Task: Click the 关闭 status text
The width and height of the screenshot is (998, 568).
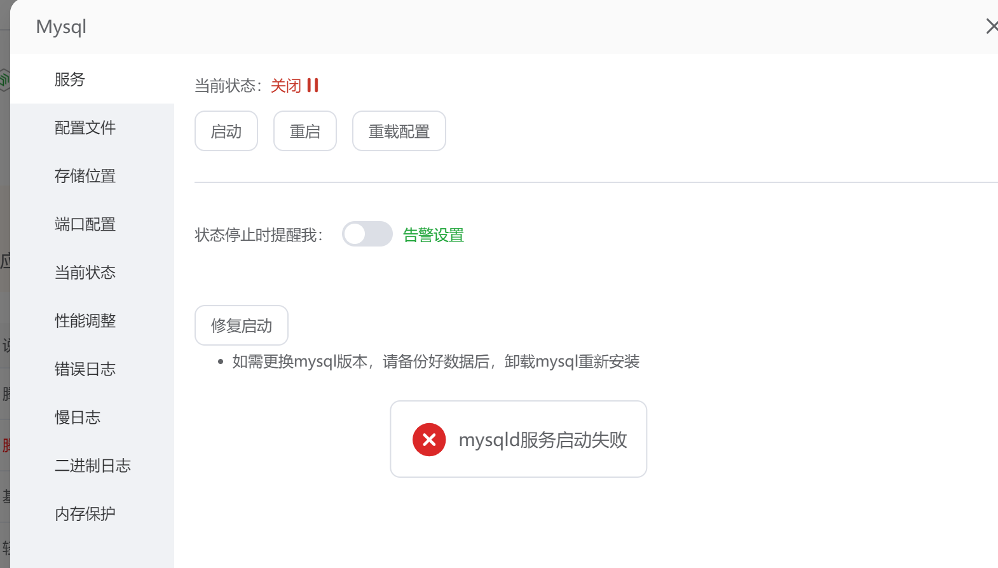Action: [x=286, y=86]
